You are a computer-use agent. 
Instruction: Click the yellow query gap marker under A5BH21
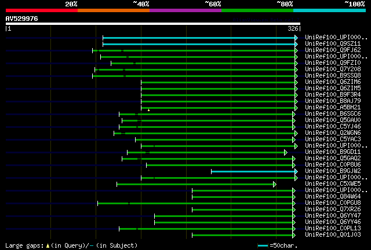point(148,110)
